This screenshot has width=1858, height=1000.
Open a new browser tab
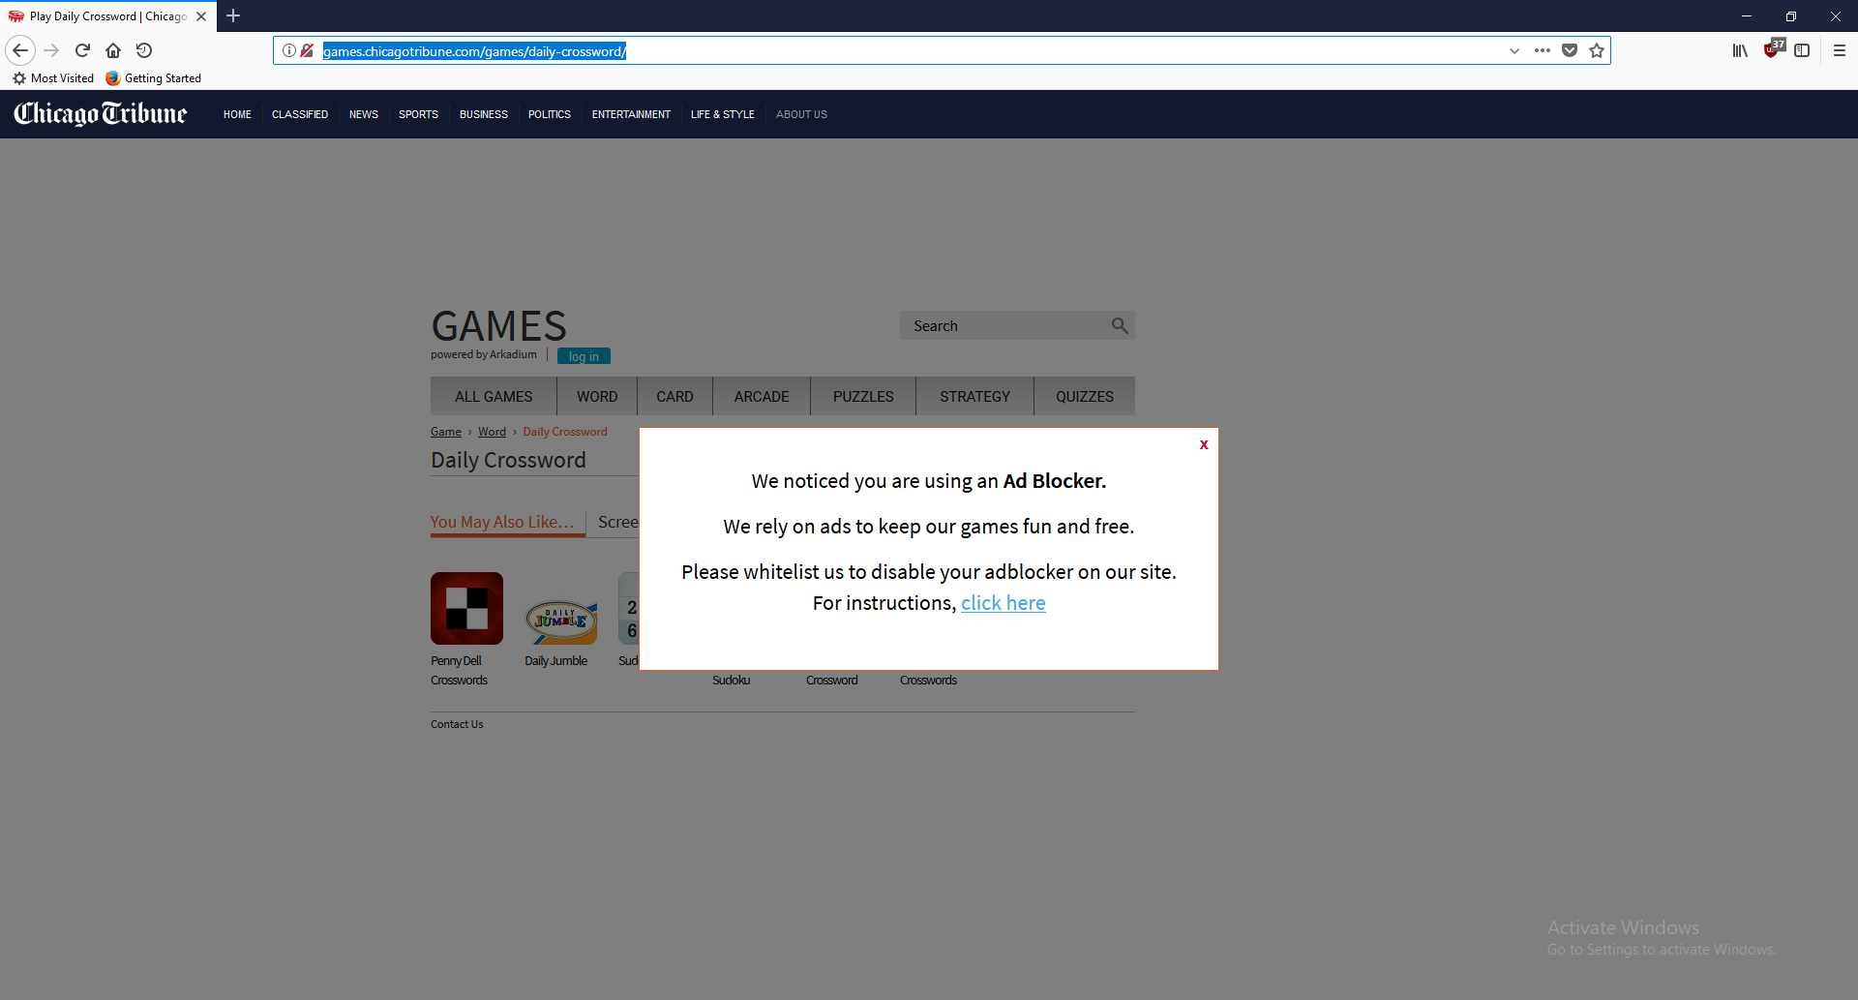pos(233,15)
